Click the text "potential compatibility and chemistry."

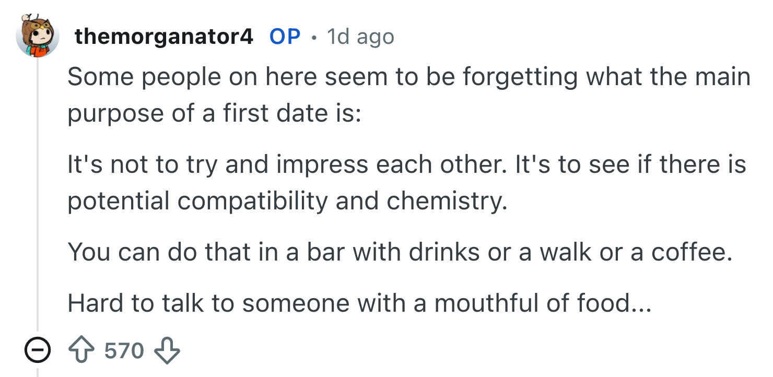[287, 201]
